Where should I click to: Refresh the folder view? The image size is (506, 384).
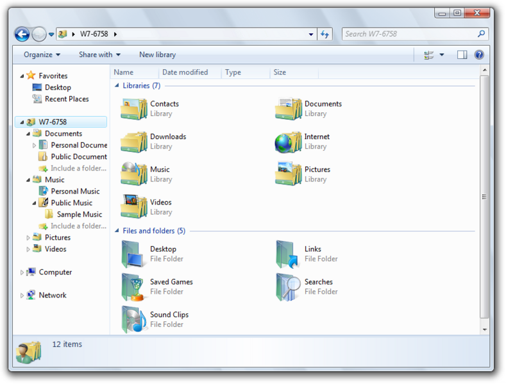point(325,34)
